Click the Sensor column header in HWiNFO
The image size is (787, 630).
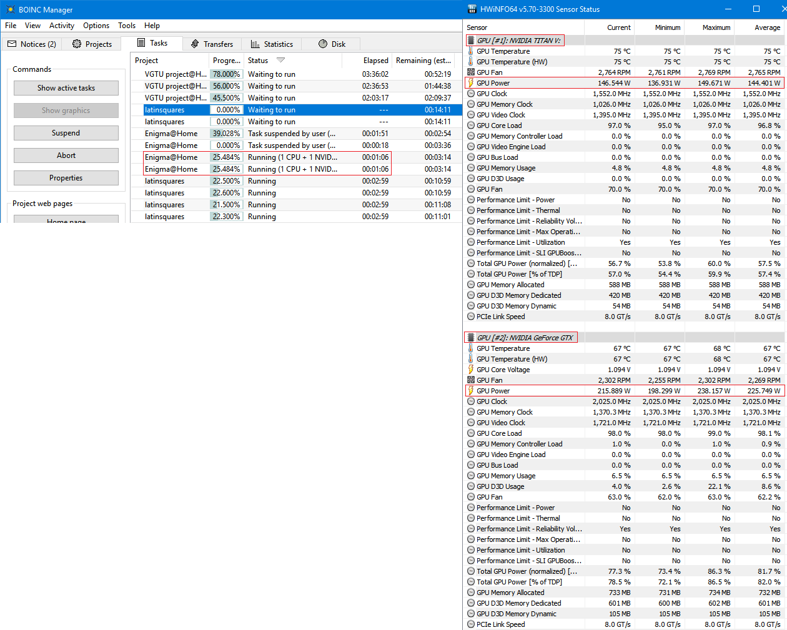pos(523,27)
